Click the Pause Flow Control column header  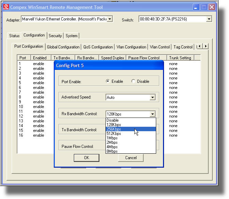tap(146, 58)
